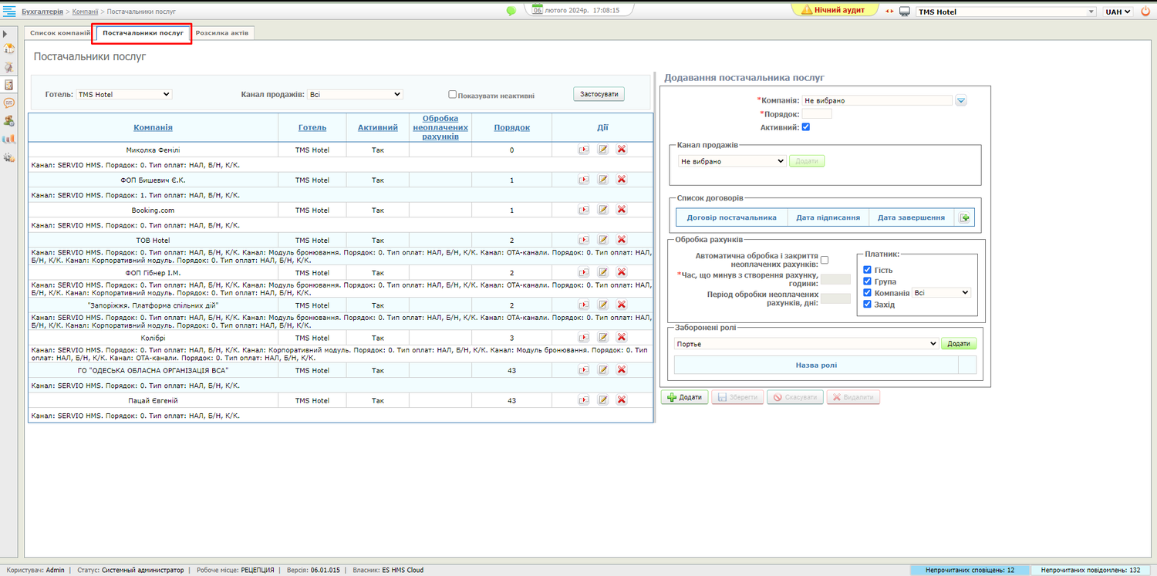Image resolution: width=1157 pixels, height=576 pixels.
Task: Click the home icon in the left sidebar
Action: coord(9,49)
